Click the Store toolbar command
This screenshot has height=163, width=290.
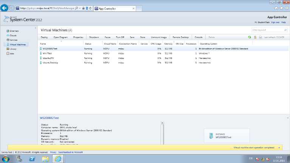pyautogui.click(x=143, y=37)
